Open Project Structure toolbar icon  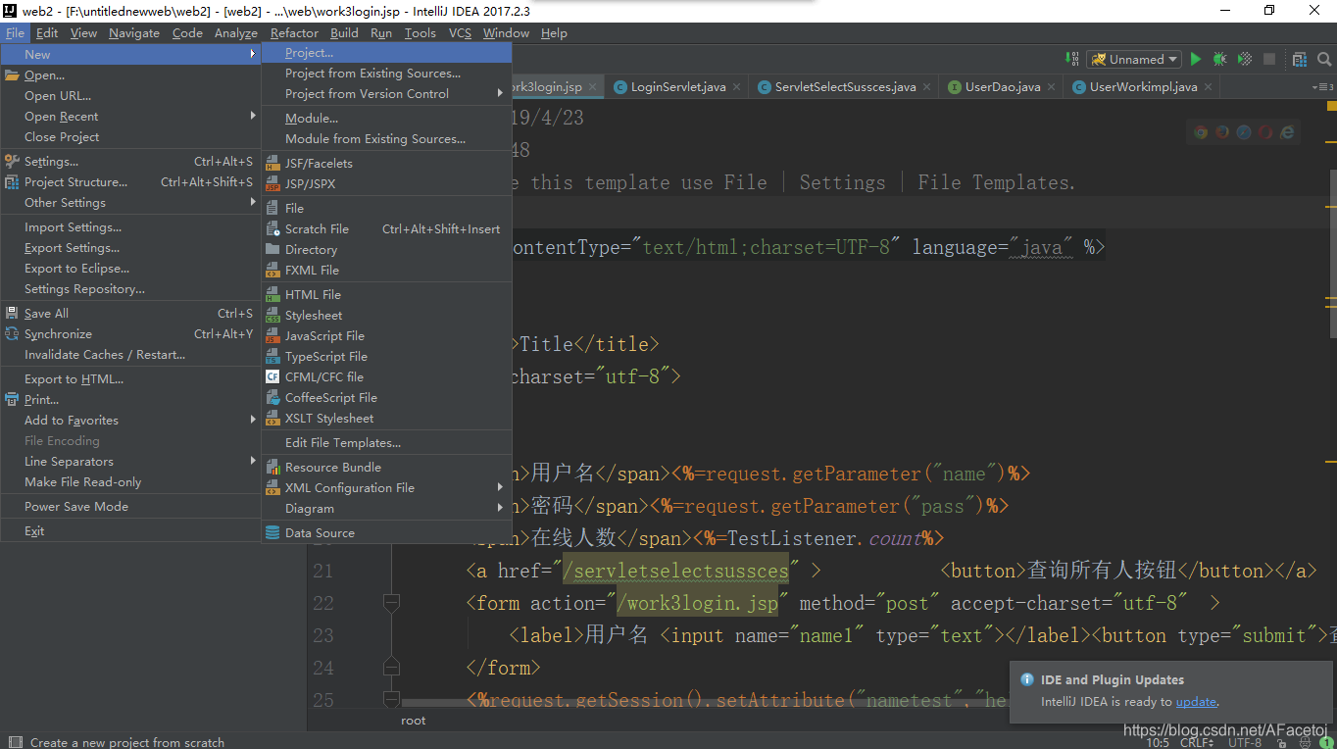click(1300, 60)
